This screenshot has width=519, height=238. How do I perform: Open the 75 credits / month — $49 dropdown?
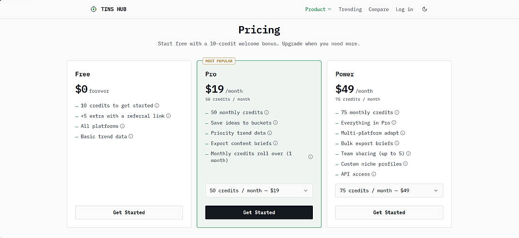click(389, 191)
